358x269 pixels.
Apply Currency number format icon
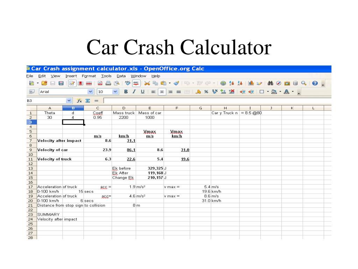[x=198, y=92]
